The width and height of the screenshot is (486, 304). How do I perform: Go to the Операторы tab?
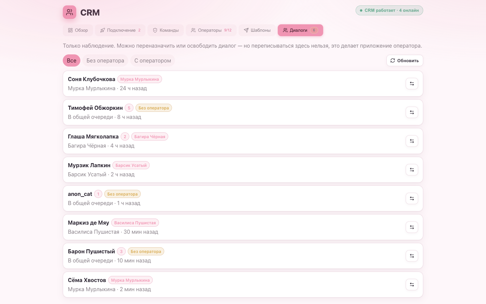click(211, 30)
